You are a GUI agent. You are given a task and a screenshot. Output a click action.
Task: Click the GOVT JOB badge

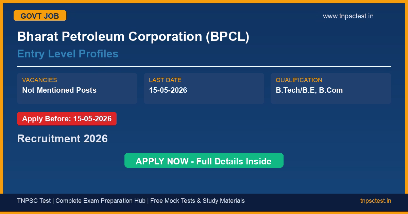click(x=40, y=16)
